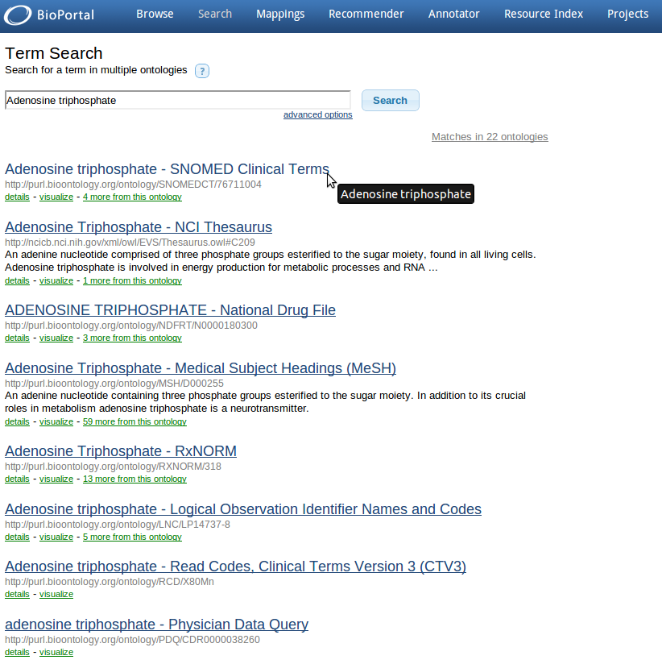Show 3 more from this ontology

point(133,338)
